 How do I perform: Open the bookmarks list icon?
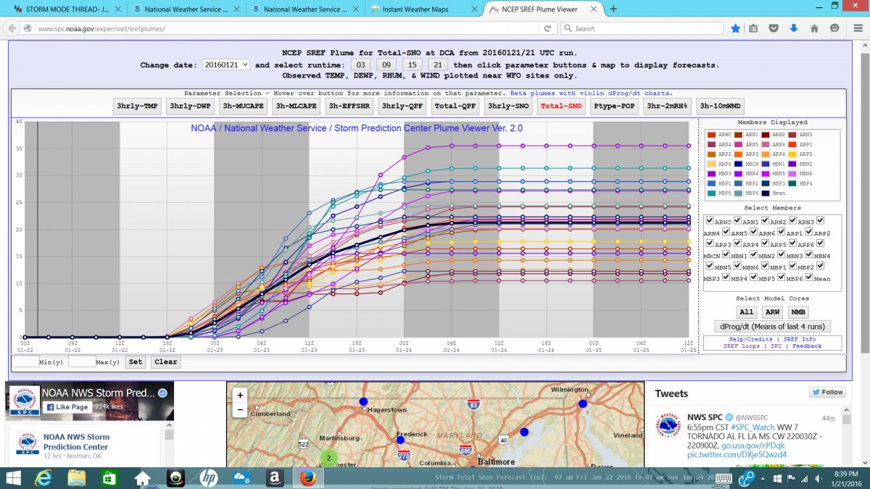[754, 28]
